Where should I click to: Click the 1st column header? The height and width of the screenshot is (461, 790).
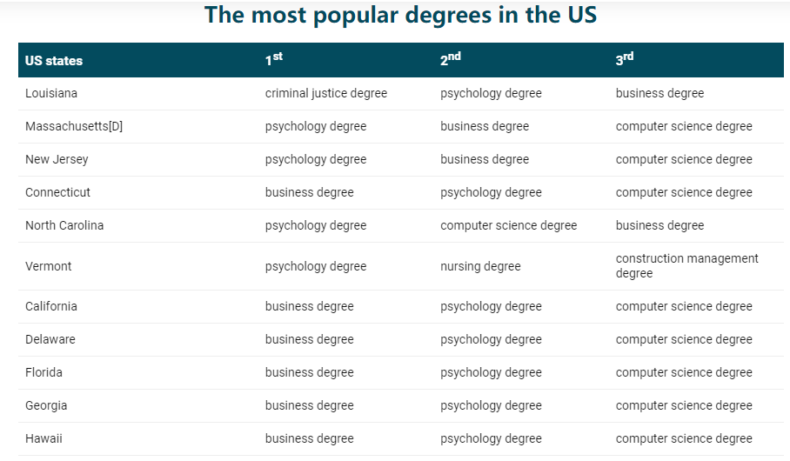274,60
